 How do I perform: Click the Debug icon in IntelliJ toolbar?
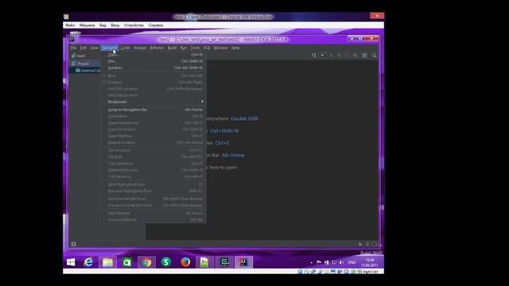(340, 56)
